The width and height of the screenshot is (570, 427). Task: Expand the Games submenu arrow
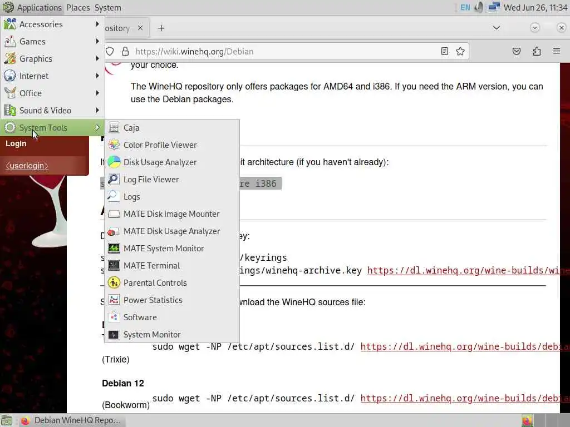(97, 41)
